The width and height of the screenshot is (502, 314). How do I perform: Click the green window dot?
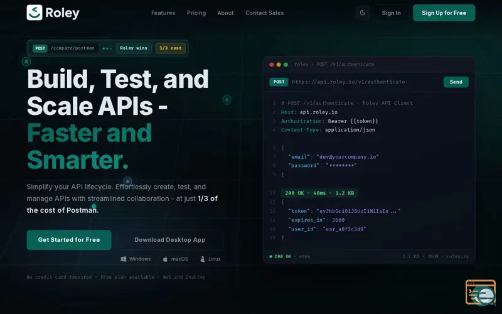click(x=286, y=65)
